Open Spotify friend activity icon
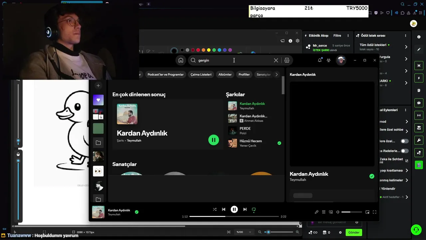The width and height of the screenshot is (426, 240). click(328, 60)
